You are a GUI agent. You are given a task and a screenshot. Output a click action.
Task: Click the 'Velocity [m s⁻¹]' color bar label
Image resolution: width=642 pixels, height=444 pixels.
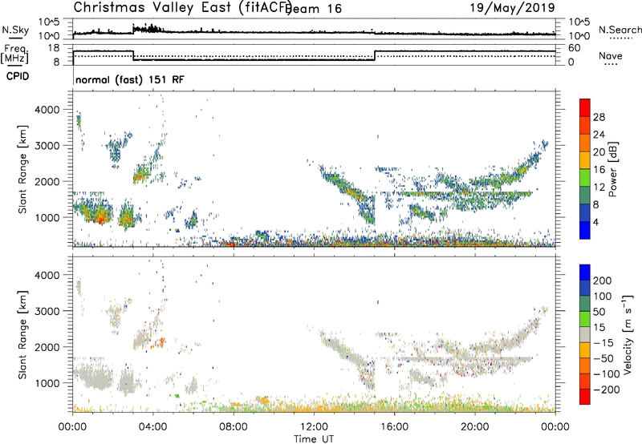(x=628, y=334)
